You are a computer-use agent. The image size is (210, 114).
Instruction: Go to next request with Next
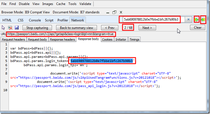pyautogui.click(x=147, y=28)
